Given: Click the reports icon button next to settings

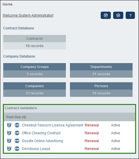Looking at the screenshot, I should (x=106, y=15).
